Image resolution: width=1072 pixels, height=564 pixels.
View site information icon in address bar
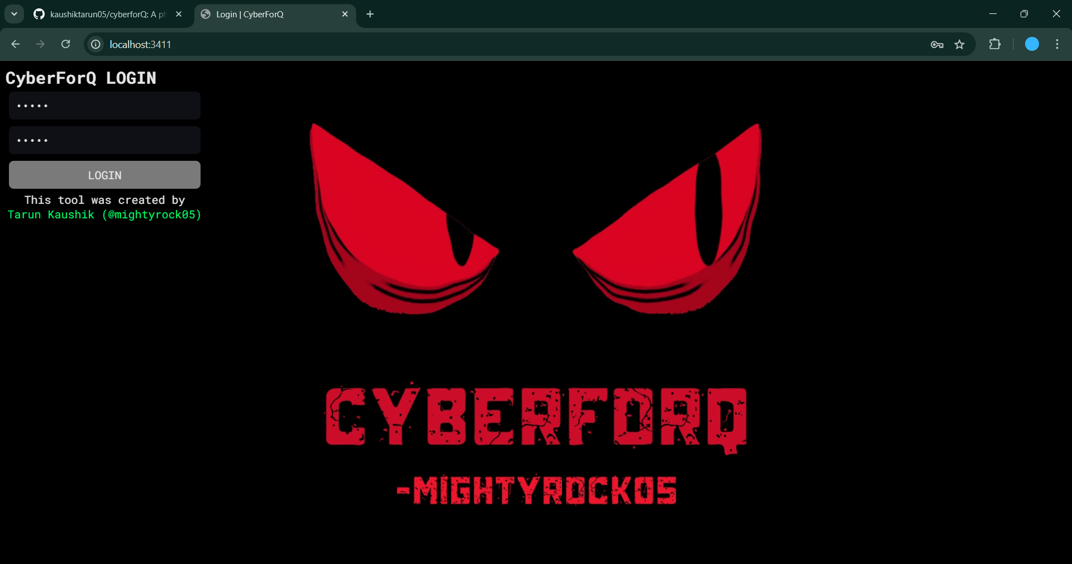coord(96,44)
